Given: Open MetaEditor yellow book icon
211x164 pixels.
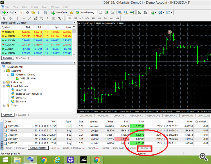Looking at the screenshot, I should point(71,12).
